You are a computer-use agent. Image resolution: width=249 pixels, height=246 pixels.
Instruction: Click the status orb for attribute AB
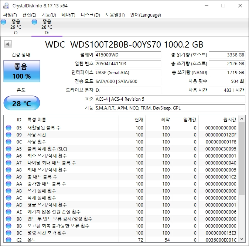pyautogui.click(x=8, y=191)
